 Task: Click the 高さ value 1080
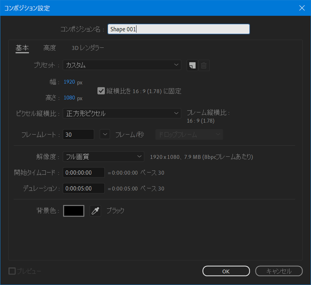click(x=69, y=97)
